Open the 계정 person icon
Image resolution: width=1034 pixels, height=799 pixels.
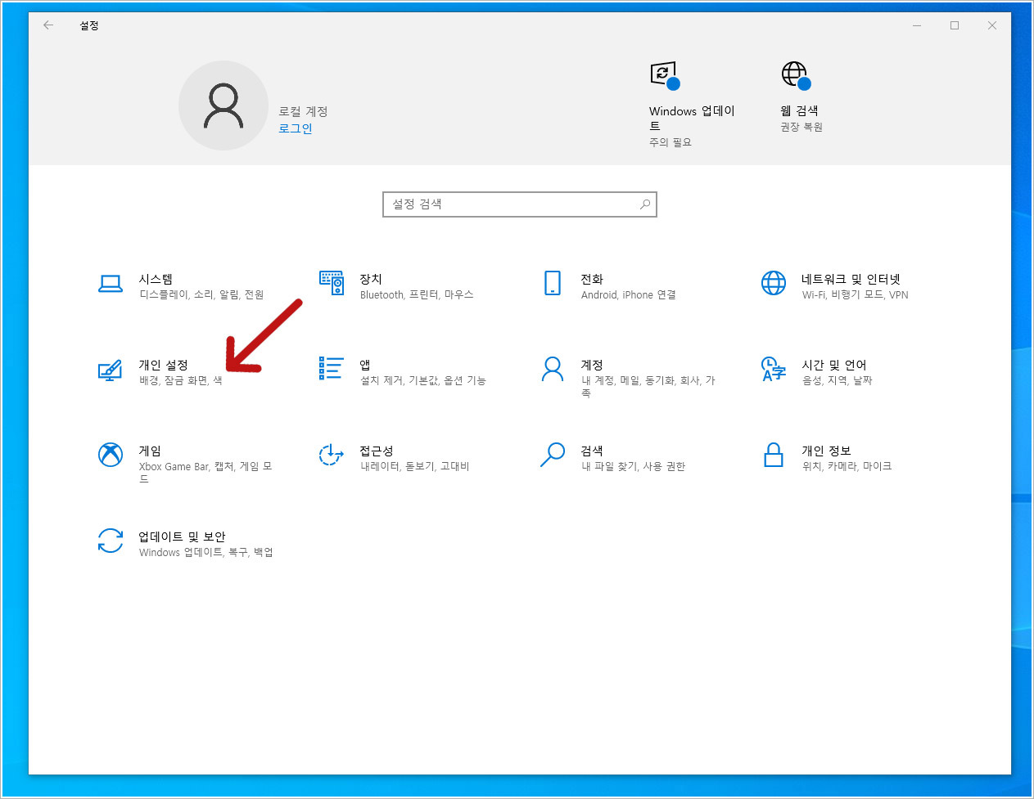553,369
